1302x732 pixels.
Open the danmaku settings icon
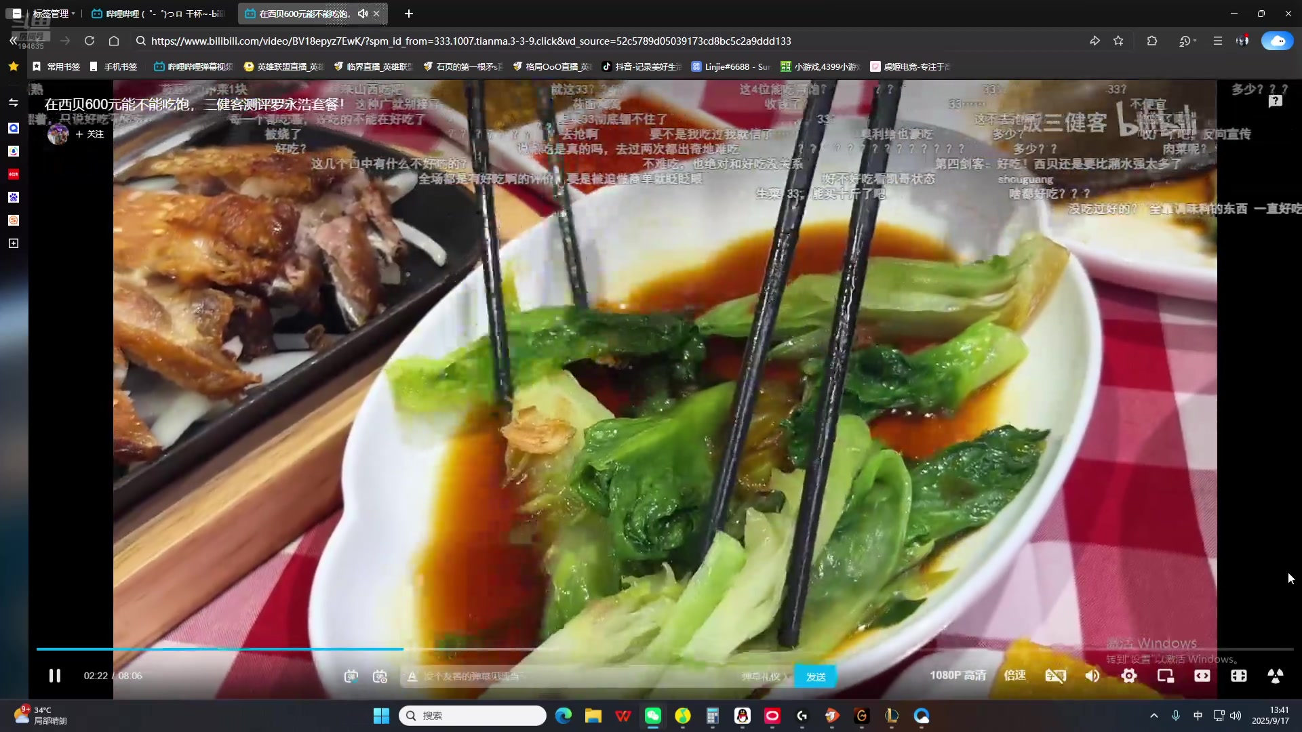[380, 676]
